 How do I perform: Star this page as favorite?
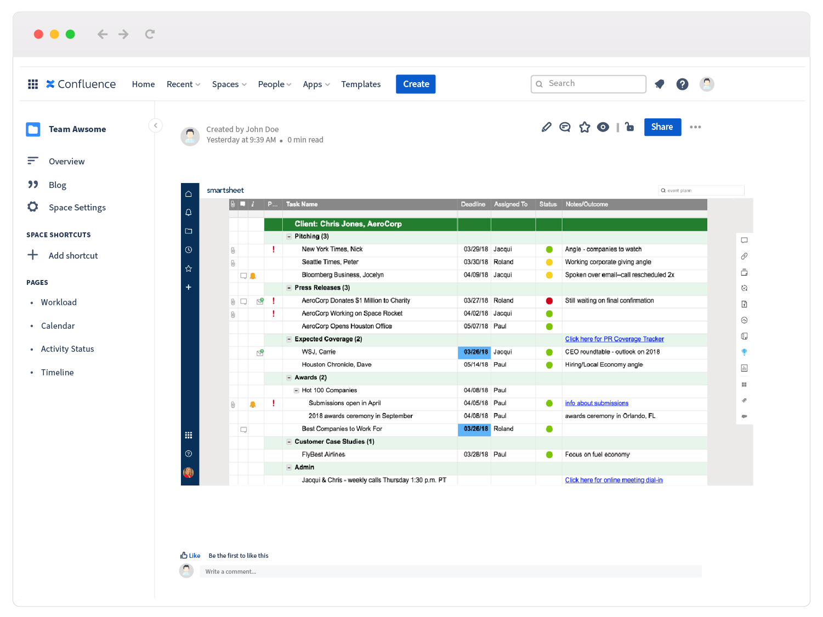584,127
